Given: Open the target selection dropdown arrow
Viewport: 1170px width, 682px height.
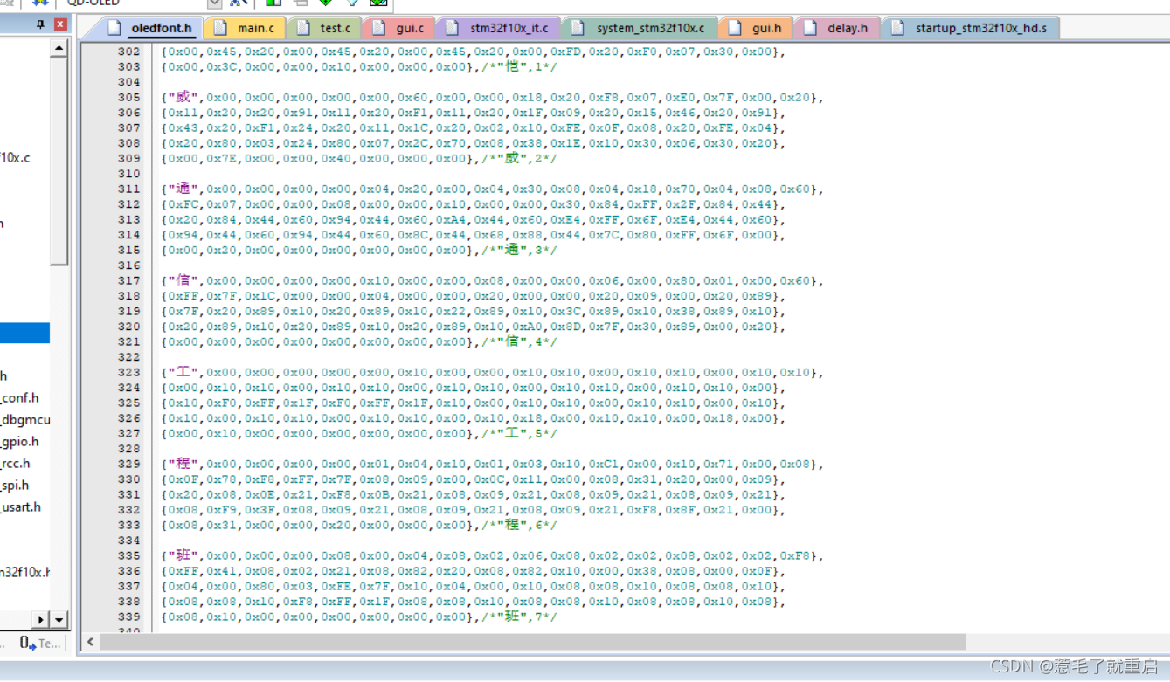Looking at the screenshot, I should click(x=214, y=3).
